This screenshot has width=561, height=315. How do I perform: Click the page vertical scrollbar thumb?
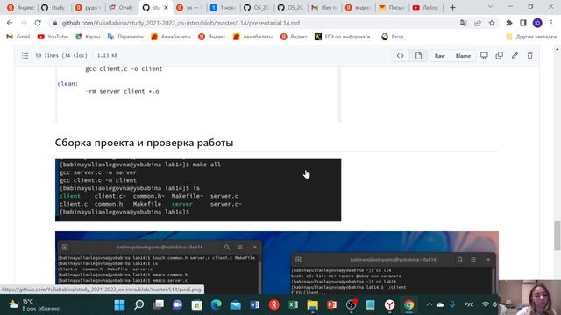(557, 235)
